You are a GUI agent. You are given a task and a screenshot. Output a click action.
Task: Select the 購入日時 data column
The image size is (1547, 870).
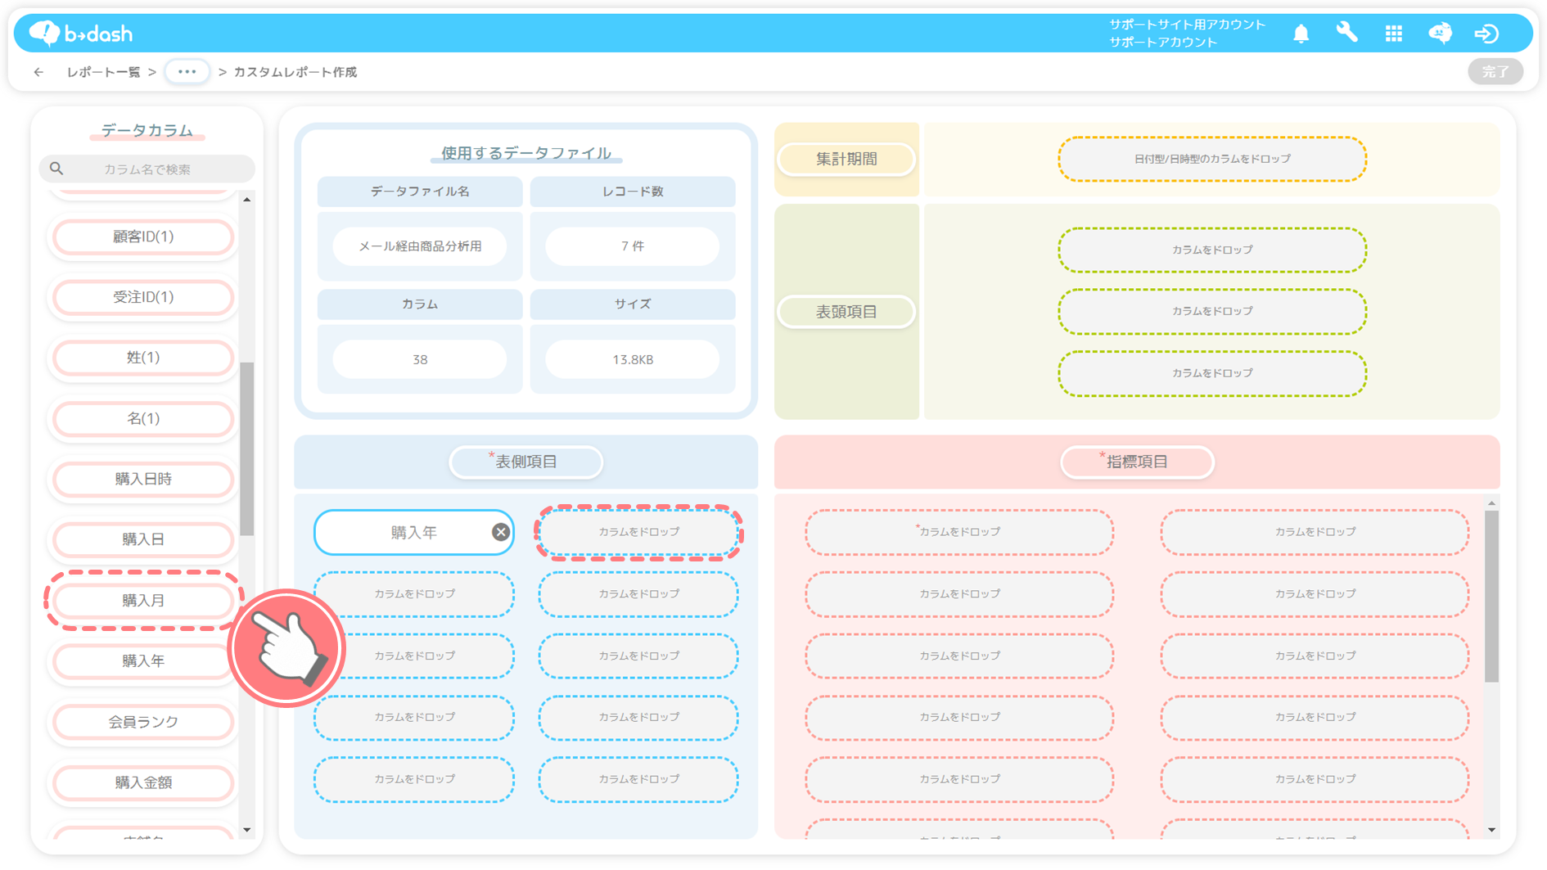pos(143,479)
